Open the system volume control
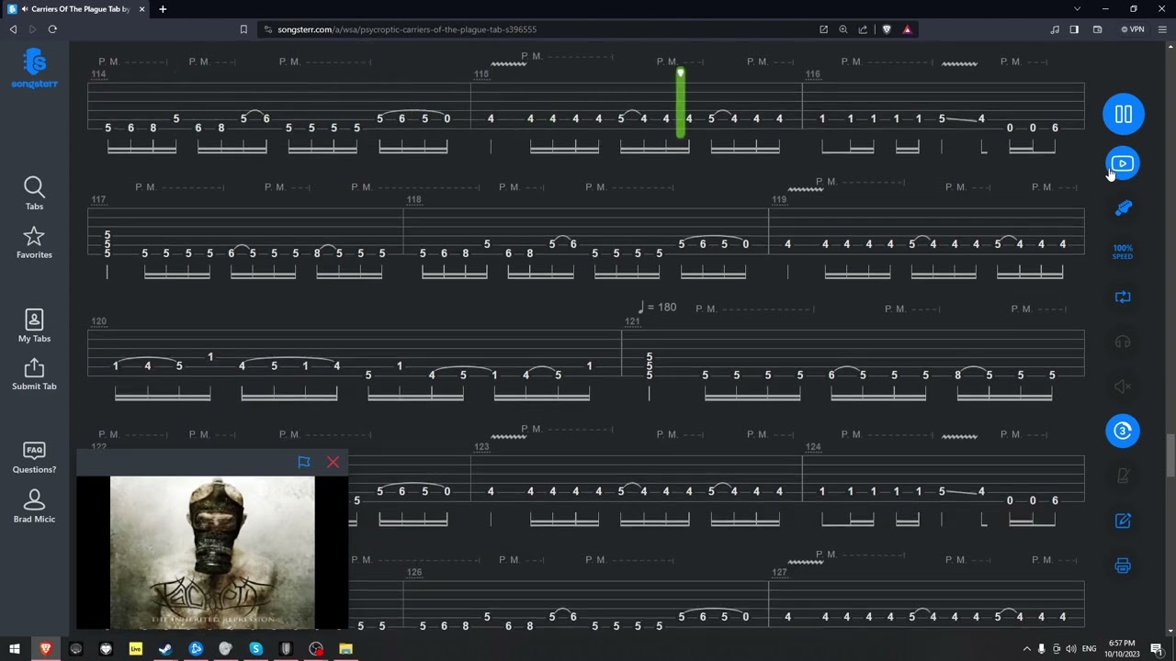Screen dimensions: 1176x661 (1071, 649)
